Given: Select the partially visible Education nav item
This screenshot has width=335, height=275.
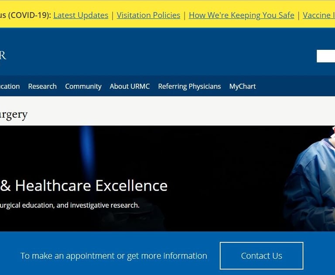Looking at the screenshot, I should [x=10, y=86].
